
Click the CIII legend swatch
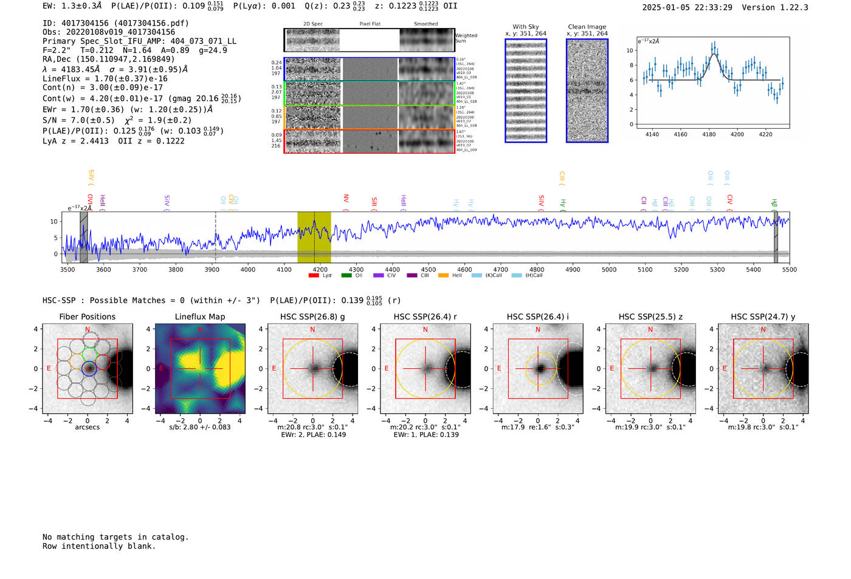(412, 275)
